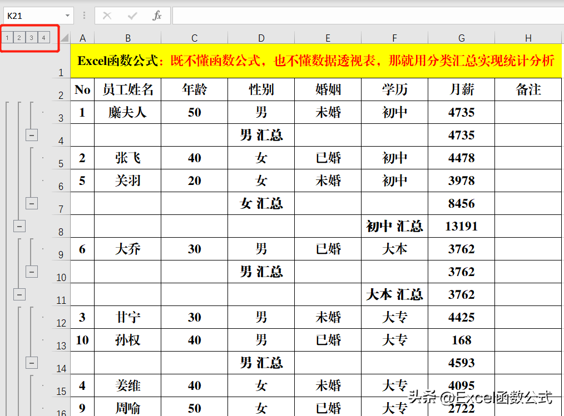Collapse the row 10 男 汇总 group
The width and height of the screenshot is (564, 416).
click(32, 272)
